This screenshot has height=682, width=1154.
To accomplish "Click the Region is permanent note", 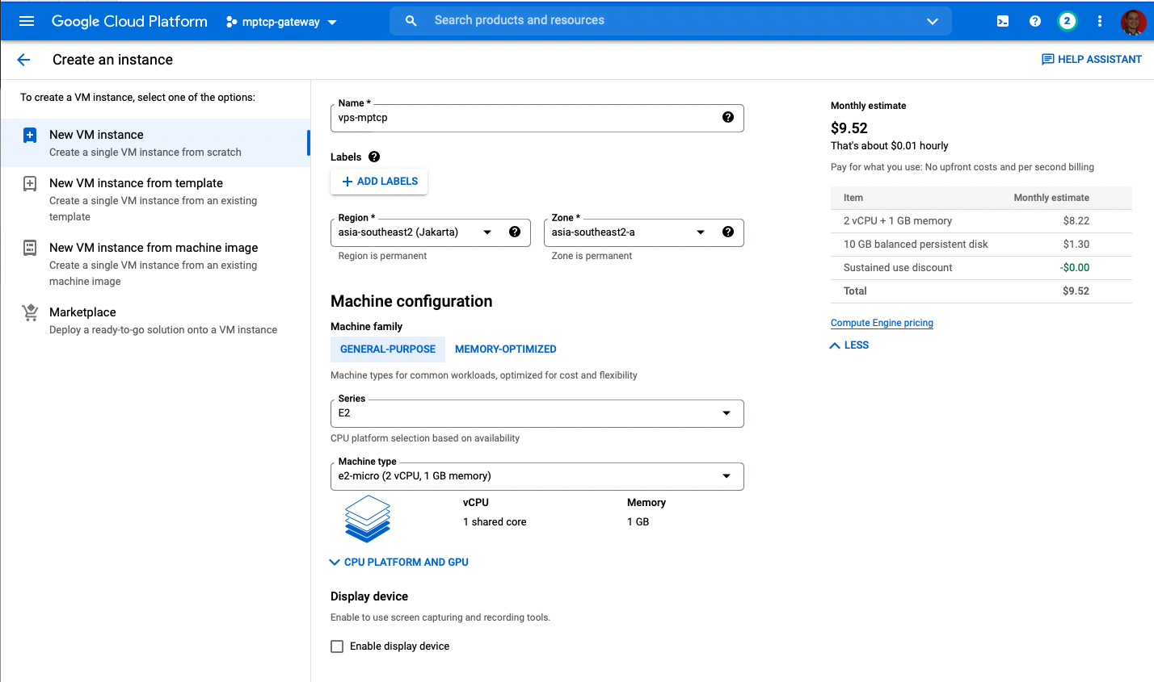I will point(382,256).
